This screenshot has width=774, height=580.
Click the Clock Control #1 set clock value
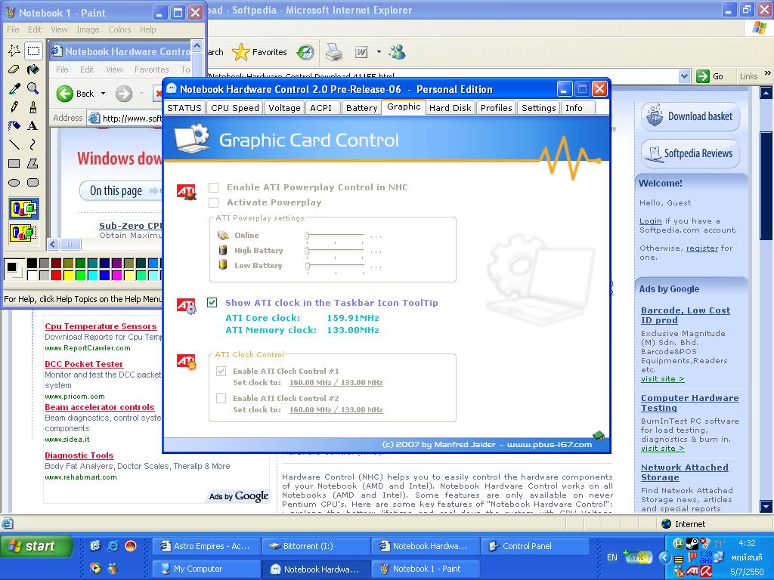336,383
